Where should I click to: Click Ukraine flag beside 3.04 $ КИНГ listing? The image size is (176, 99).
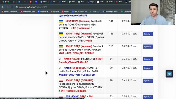pos(61,34)
